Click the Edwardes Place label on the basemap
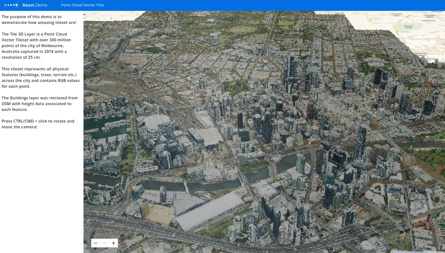Viewport: 445px width, 253px height. [x=428, y=20]
